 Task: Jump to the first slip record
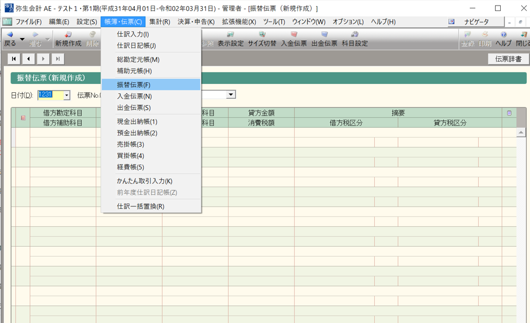(14, 59)
